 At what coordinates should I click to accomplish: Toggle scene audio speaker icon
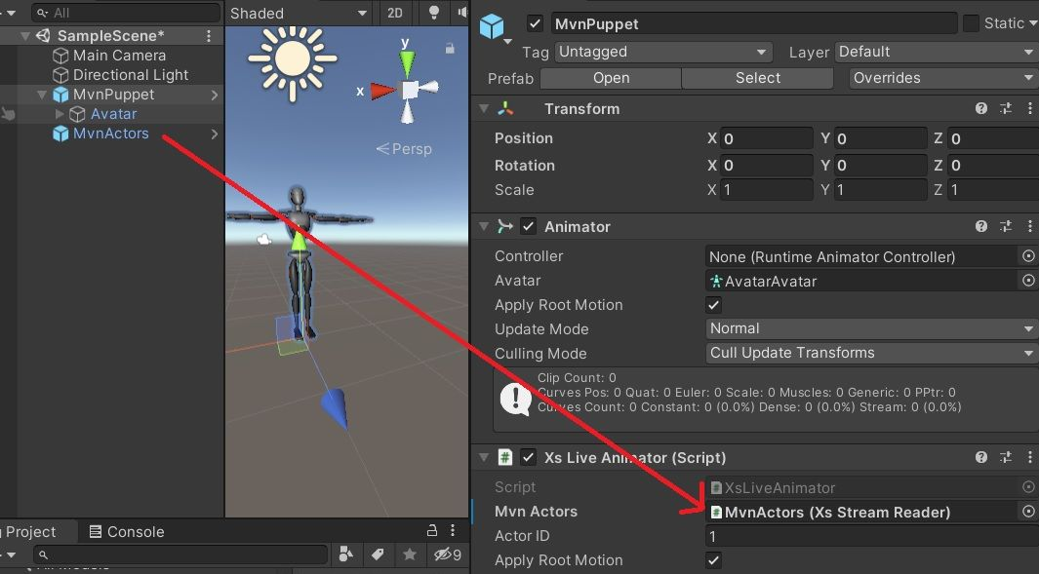coord(461,13)
